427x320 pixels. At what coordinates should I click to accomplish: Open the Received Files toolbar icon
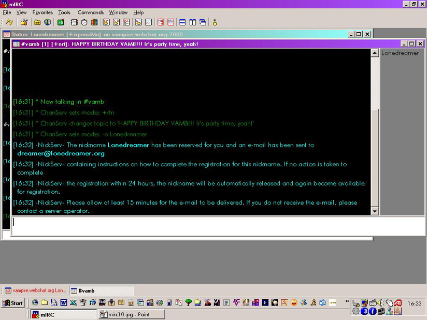pyautogui.click(x=138, y=22)
